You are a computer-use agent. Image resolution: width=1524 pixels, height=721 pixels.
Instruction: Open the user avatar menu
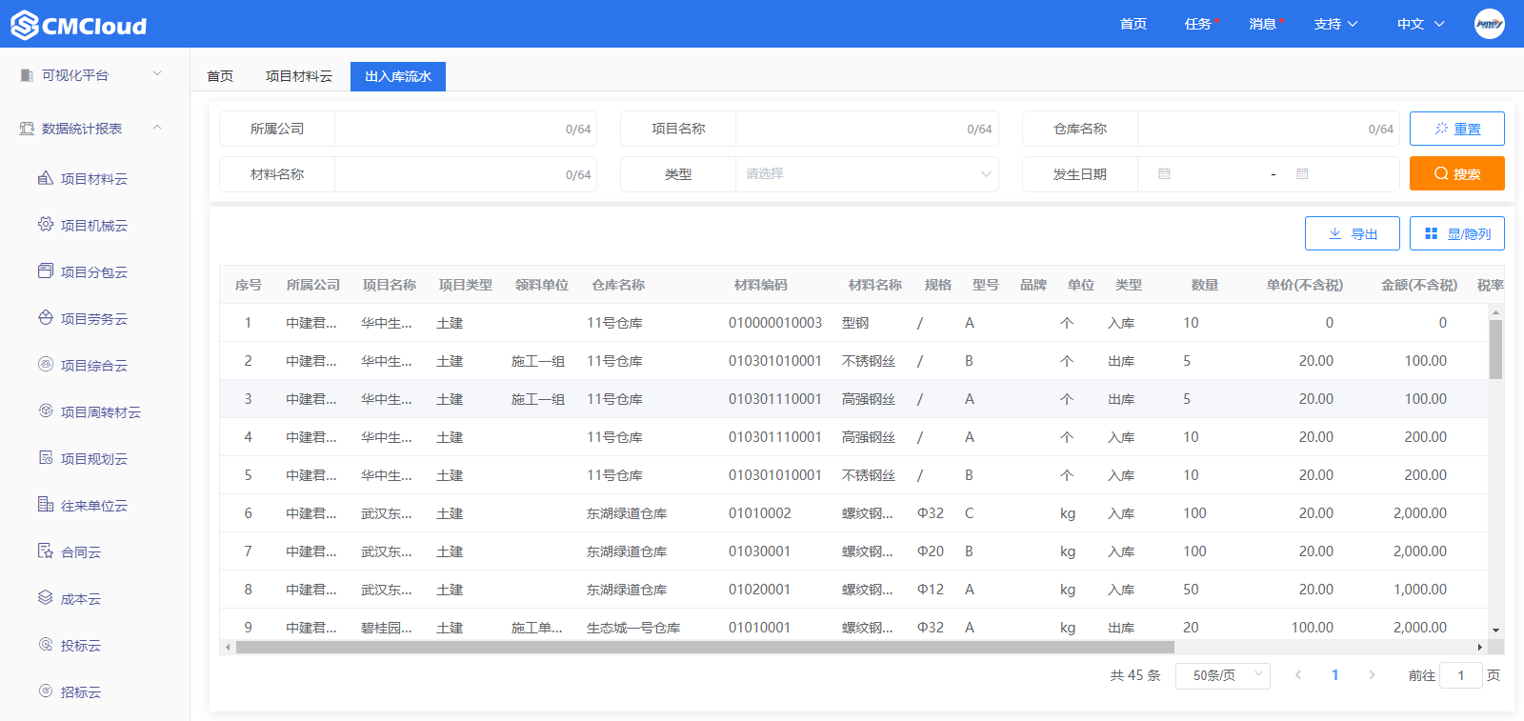coord(1489,24)
